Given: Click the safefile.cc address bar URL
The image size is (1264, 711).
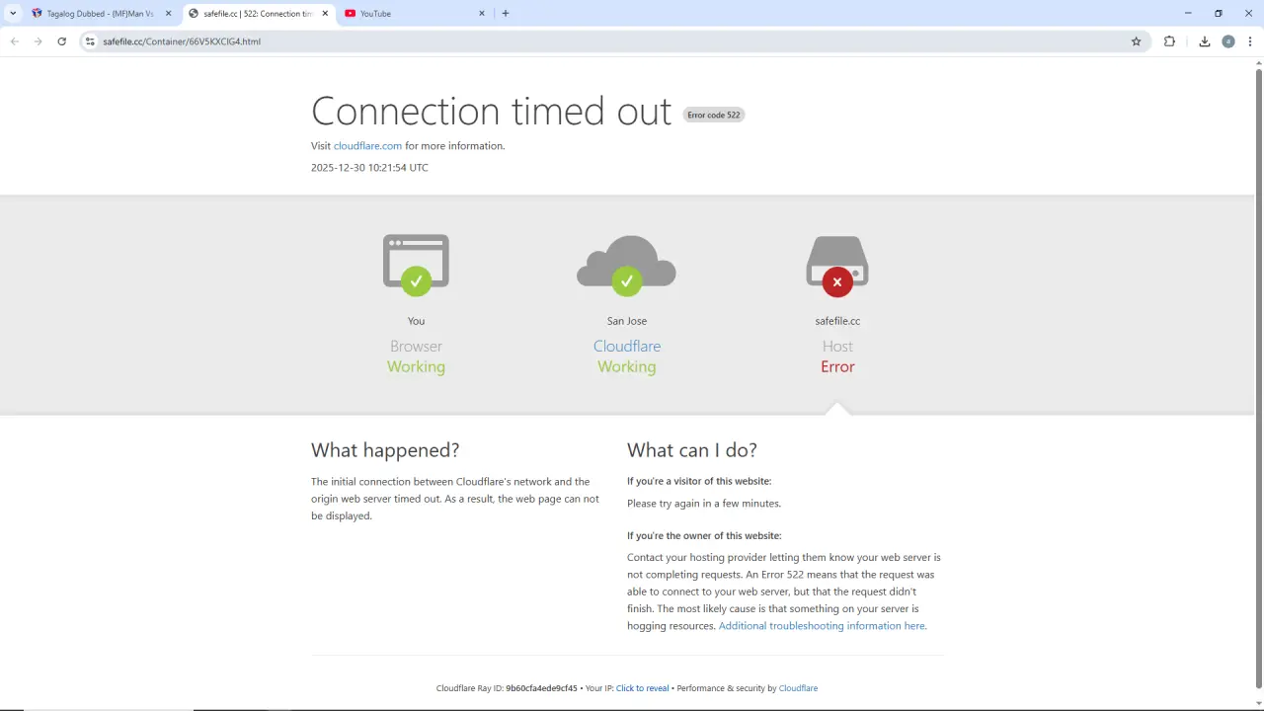Looking at the screenshot, I should (182, 41).
